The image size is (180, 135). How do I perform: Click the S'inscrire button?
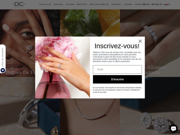point(117,79)
